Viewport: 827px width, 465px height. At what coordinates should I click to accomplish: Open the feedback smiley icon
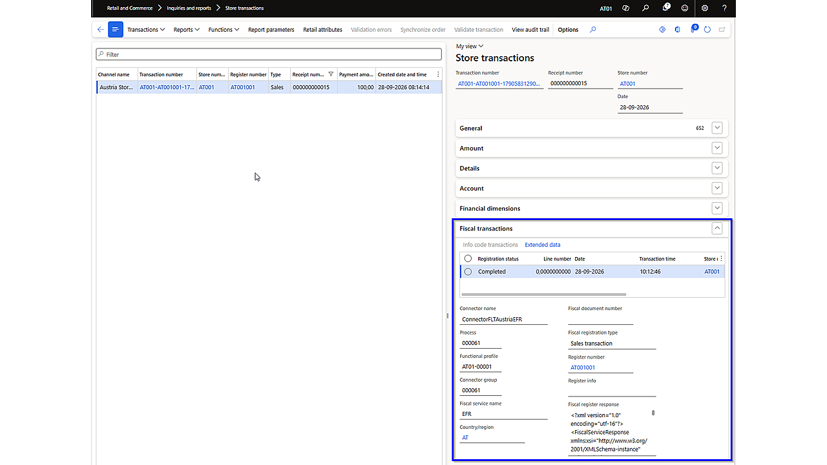click(x=685, y=8)
